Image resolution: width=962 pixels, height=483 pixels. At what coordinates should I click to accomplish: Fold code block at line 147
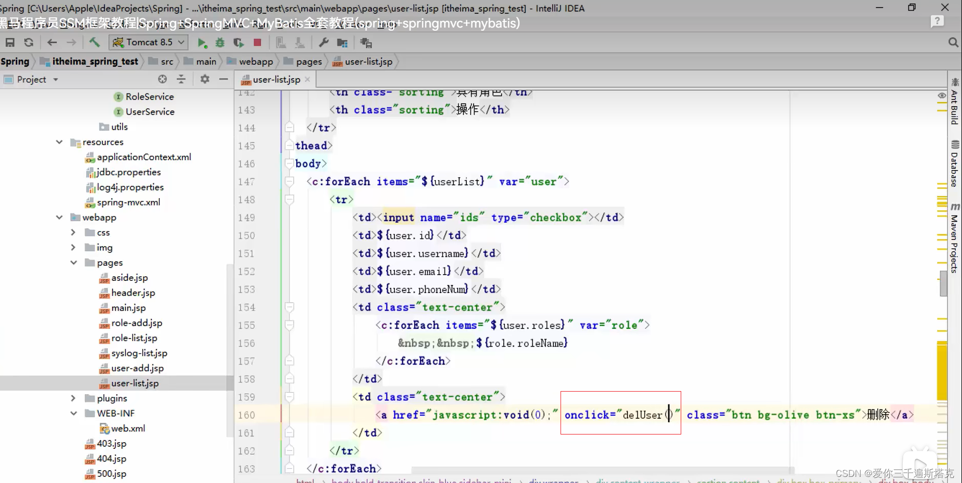coord(289,181)
